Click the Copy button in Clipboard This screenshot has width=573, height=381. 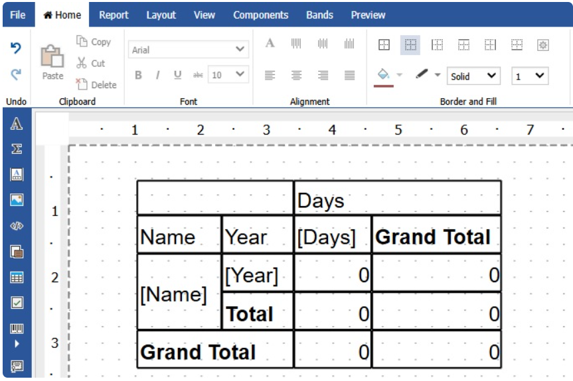tap(94, 42)
